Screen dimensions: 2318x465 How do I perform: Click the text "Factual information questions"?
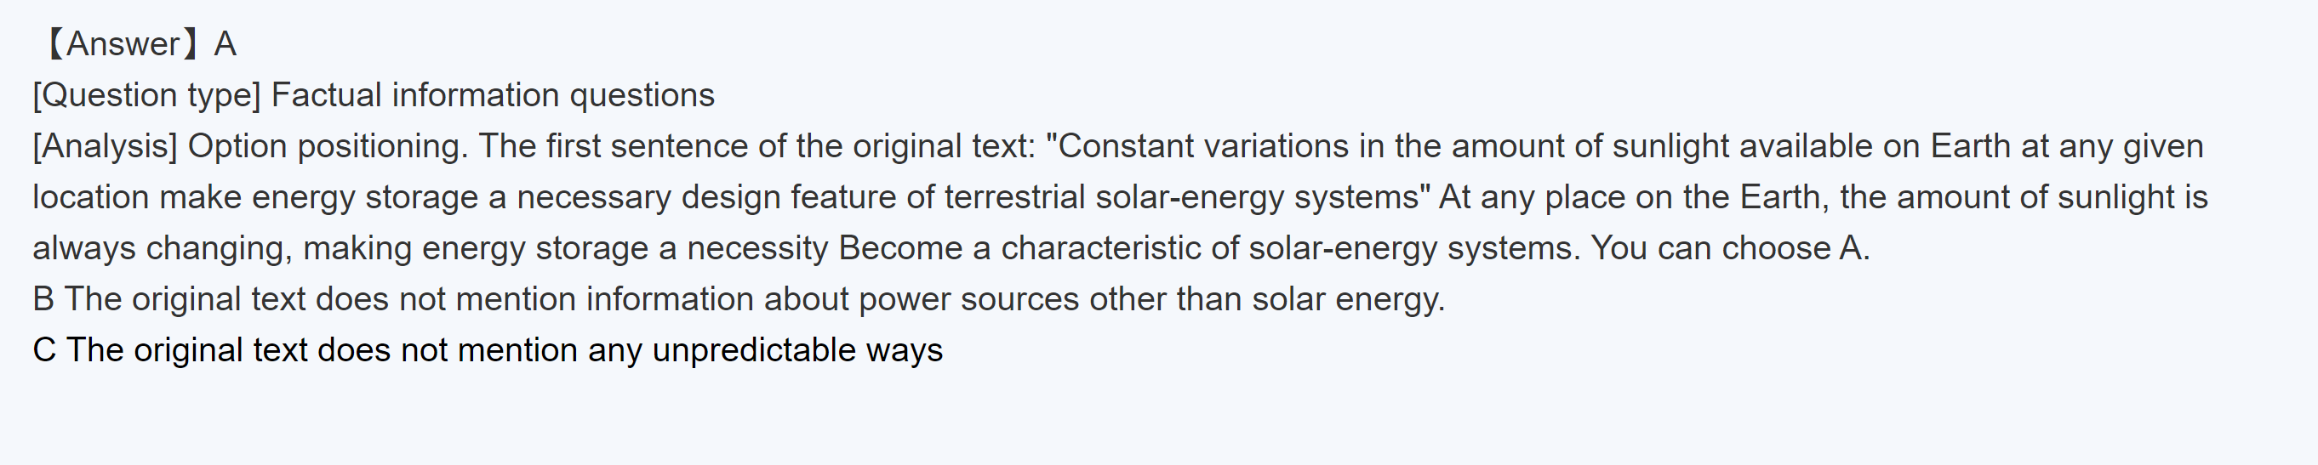click(x=492, y=95)
